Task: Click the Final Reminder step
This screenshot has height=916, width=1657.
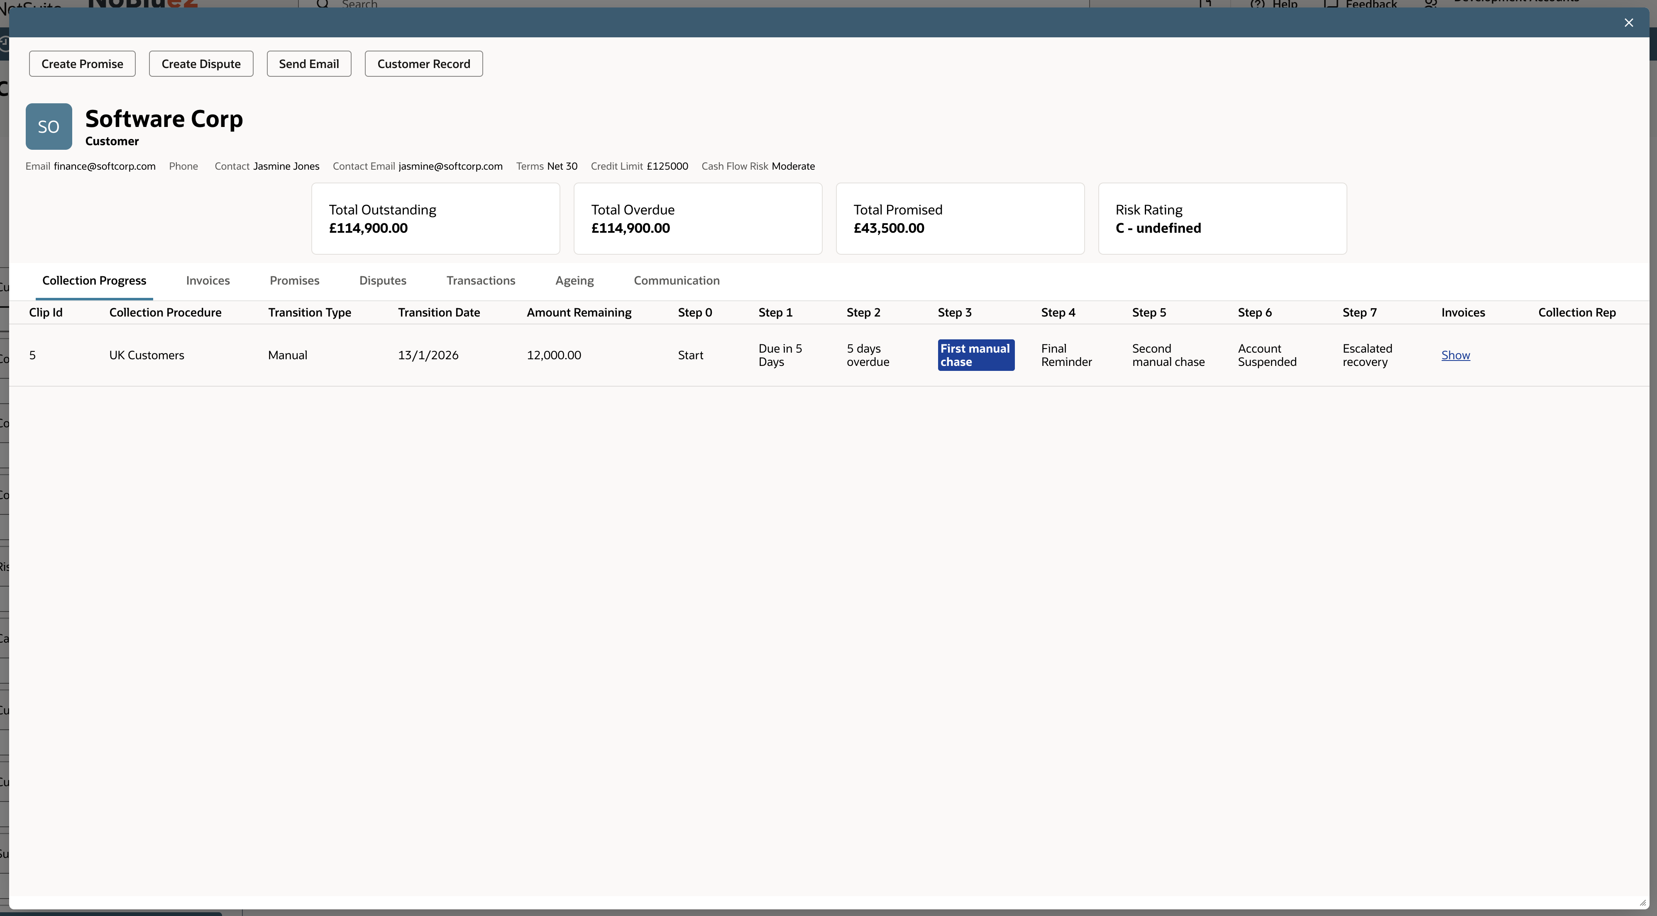Action: tap(1066, 355)
